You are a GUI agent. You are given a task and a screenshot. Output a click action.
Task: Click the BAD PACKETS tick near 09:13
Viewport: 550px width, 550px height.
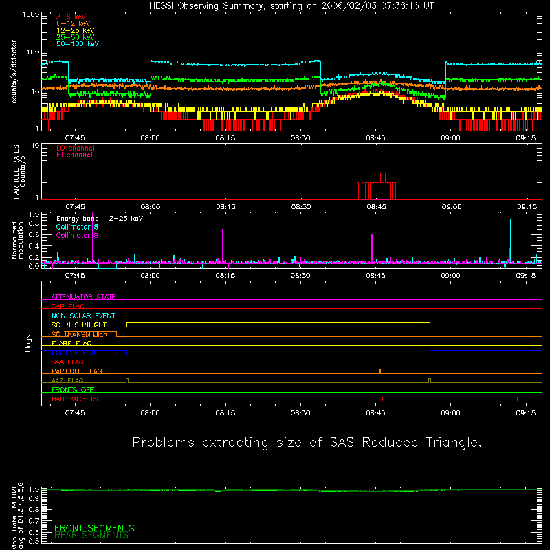coord(518,399)
